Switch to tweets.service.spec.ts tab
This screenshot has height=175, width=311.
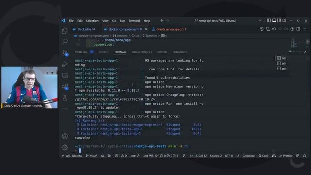point(170,29)
